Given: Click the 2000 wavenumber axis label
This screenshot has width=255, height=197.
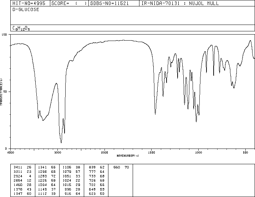Looking at the screenshot, I should pyautogui.click(x=104, y=152).
